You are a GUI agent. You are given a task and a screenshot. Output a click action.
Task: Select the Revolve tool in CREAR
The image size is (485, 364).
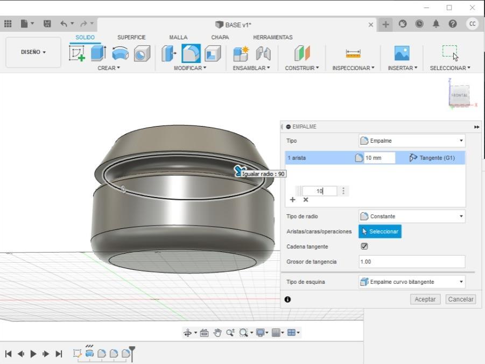pos(120,53)
